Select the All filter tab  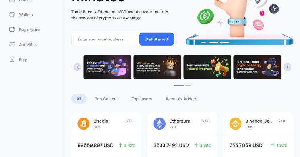point(79,99)
